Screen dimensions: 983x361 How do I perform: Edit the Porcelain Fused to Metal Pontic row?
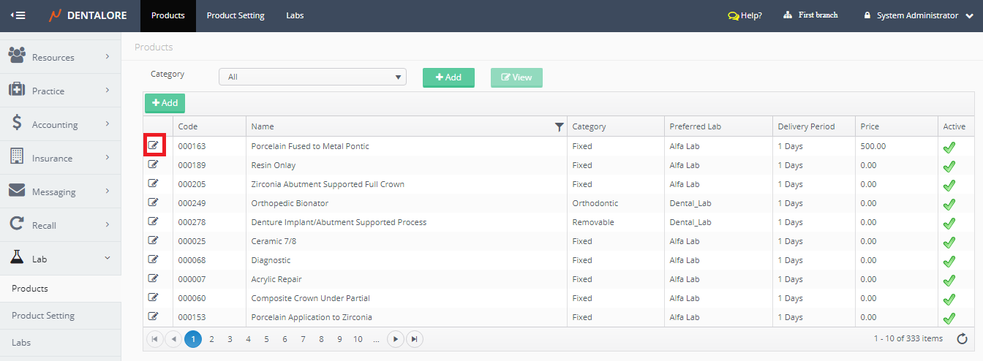point(153,145)
